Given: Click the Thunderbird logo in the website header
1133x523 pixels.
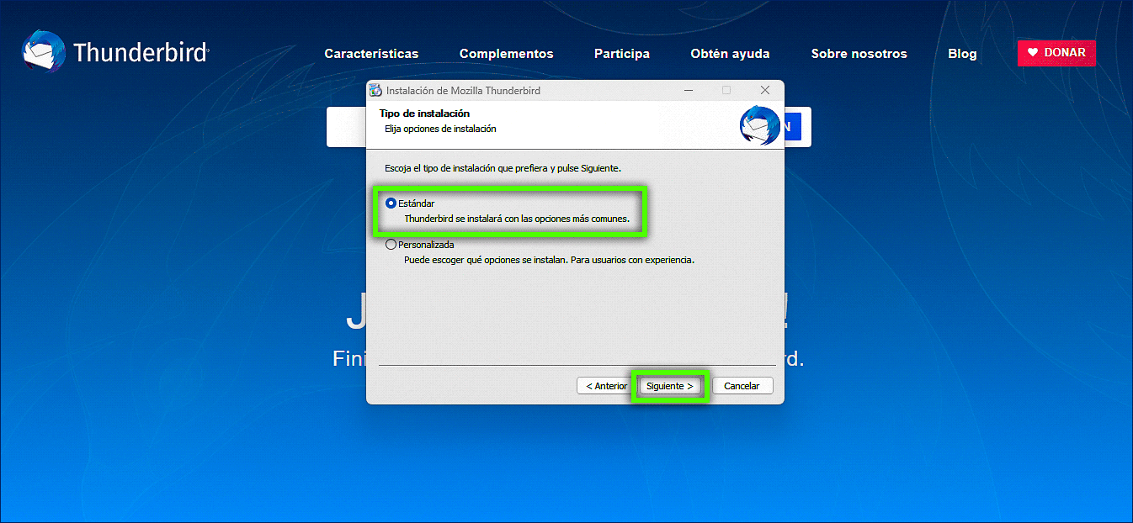Looking at the screenshot, I should (x=114, y=52).
